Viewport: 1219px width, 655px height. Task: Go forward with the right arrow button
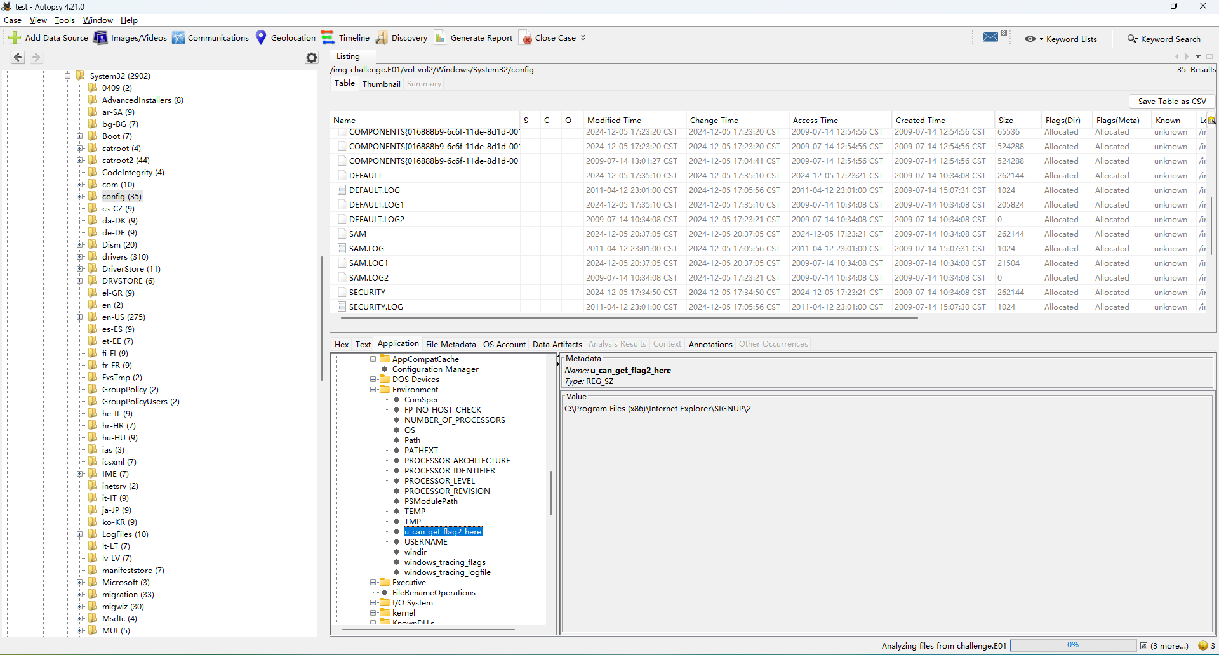coord(36,58)
